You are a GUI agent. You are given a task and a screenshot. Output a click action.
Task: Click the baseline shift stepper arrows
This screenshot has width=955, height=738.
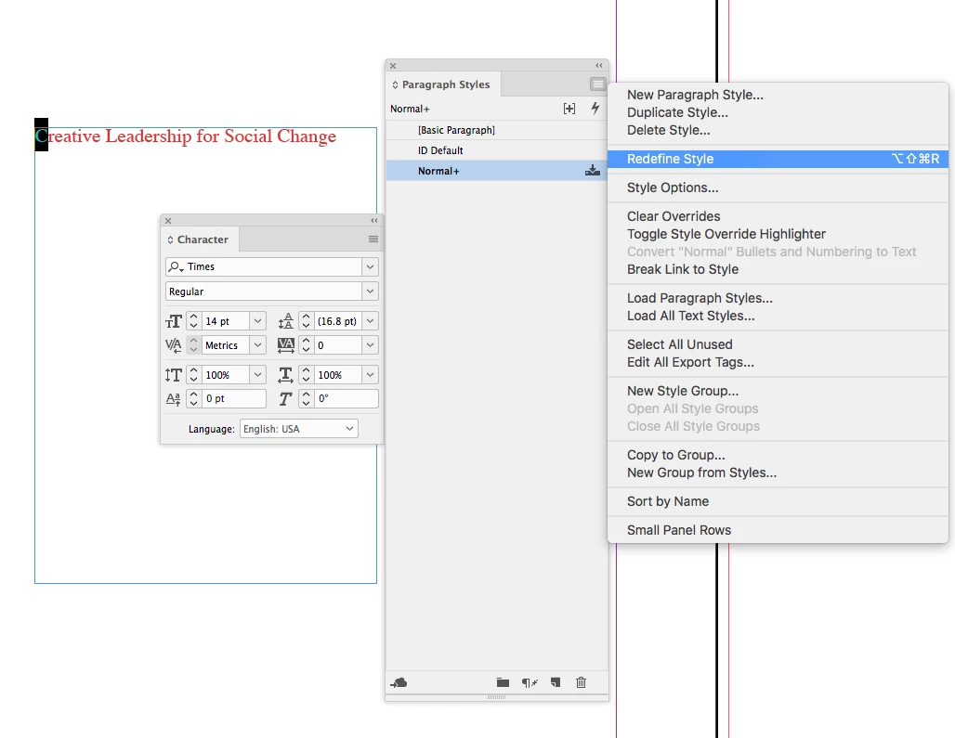coord(193,398)
